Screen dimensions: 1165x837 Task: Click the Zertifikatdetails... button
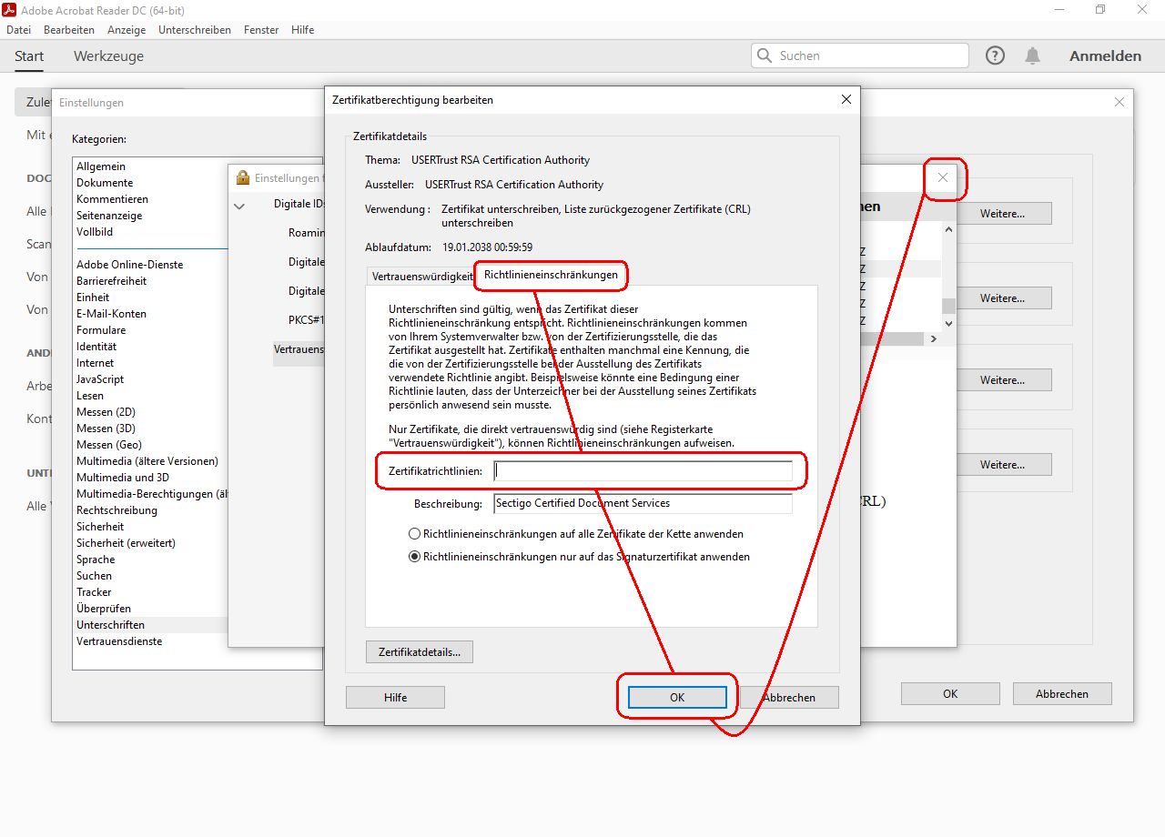420,651
